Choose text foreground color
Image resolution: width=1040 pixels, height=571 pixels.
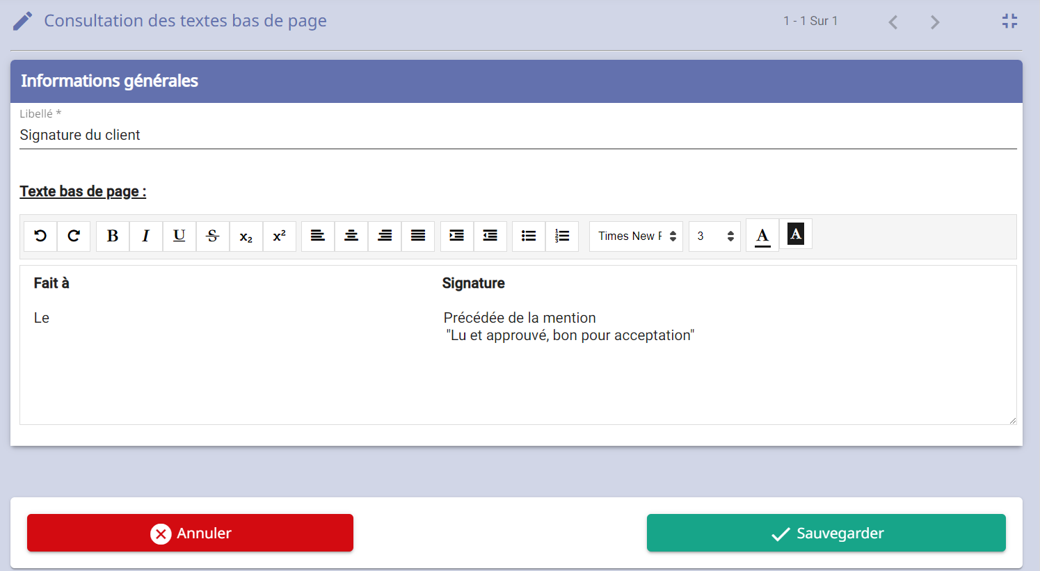762,236
